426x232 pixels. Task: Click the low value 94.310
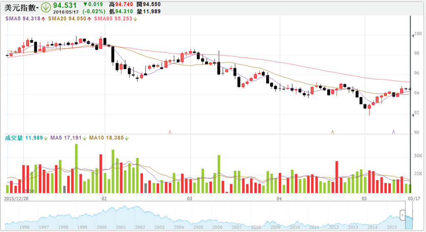[124, 11]
